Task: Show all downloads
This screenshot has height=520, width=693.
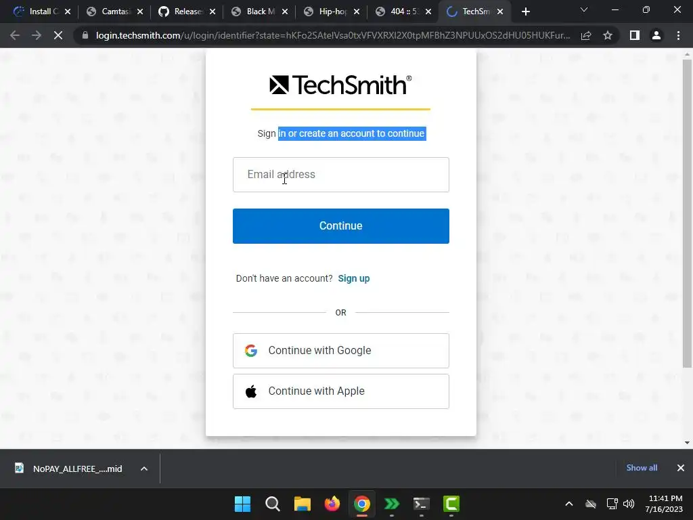Action: [x=642, y=468]
